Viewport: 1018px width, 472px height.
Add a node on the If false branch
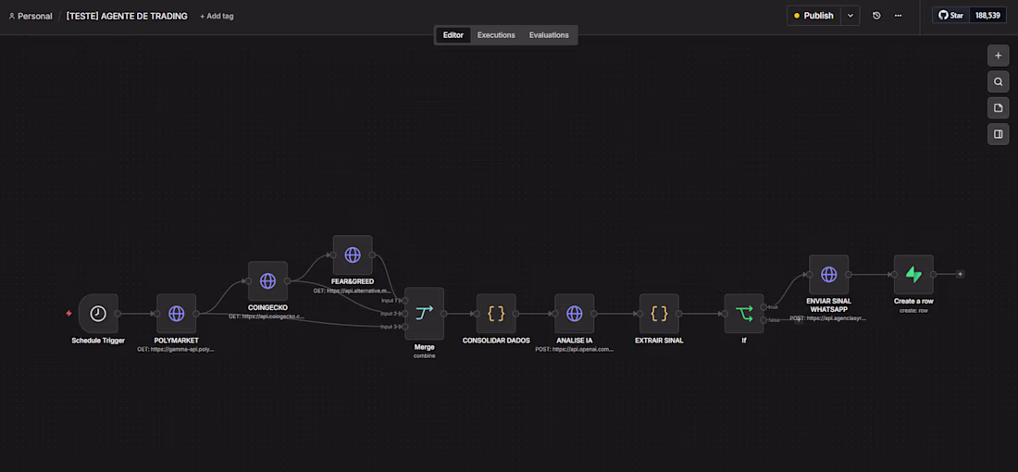(x=799, y=320)
